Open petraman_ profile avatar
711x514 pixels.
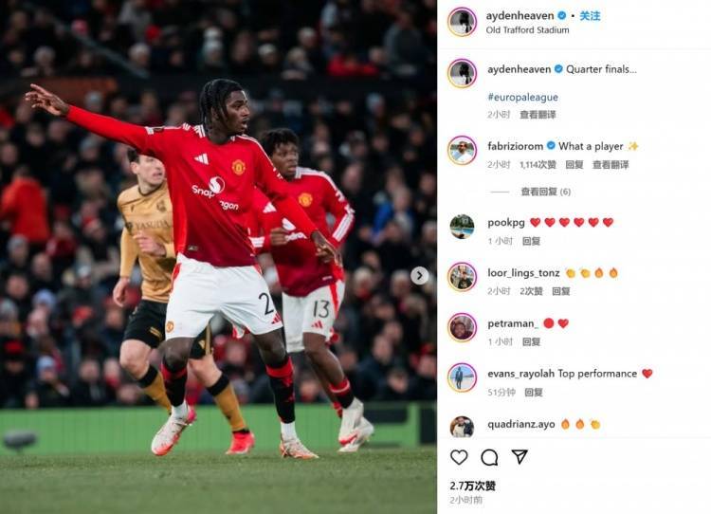462,327
